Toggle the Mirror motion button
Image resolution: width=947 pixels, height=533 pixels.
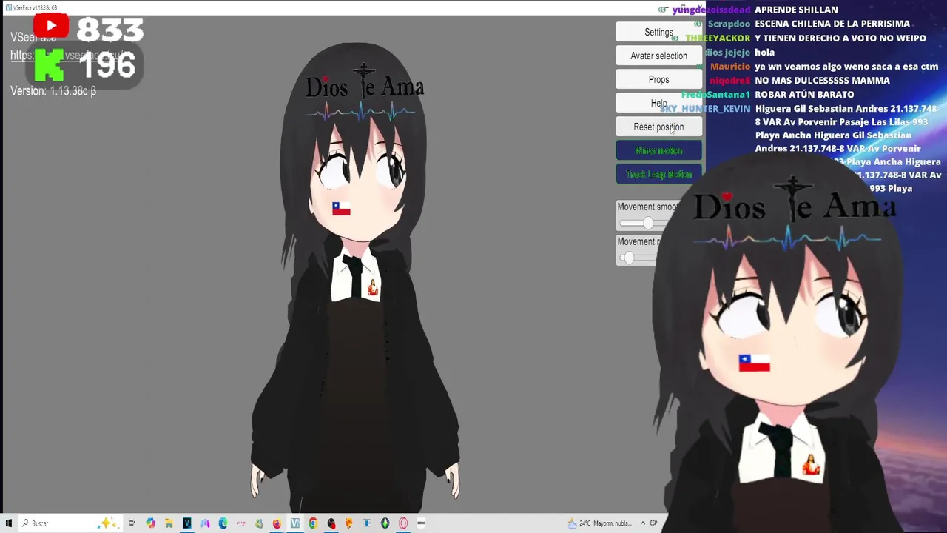click(658, 150)
